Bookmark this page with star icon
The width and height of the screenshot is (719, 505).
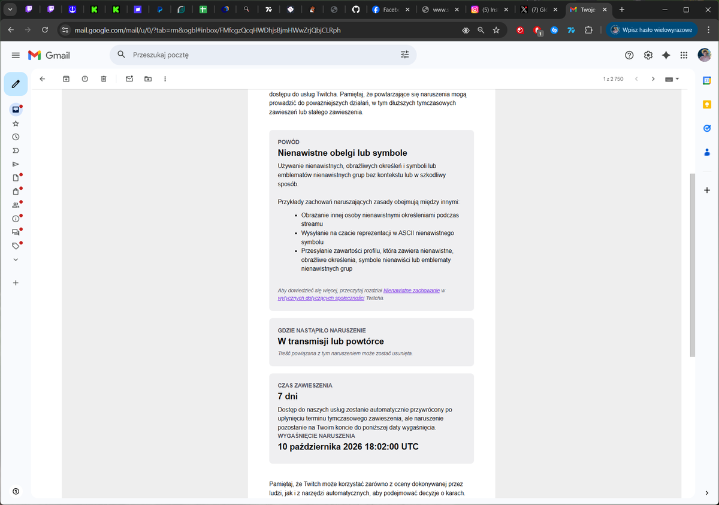click(x=496, y=30)
